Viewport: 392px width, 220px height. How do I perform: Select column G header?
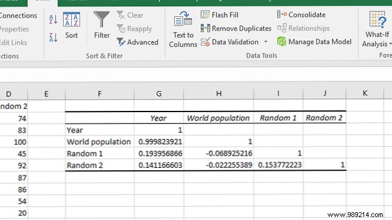point(159,94)
